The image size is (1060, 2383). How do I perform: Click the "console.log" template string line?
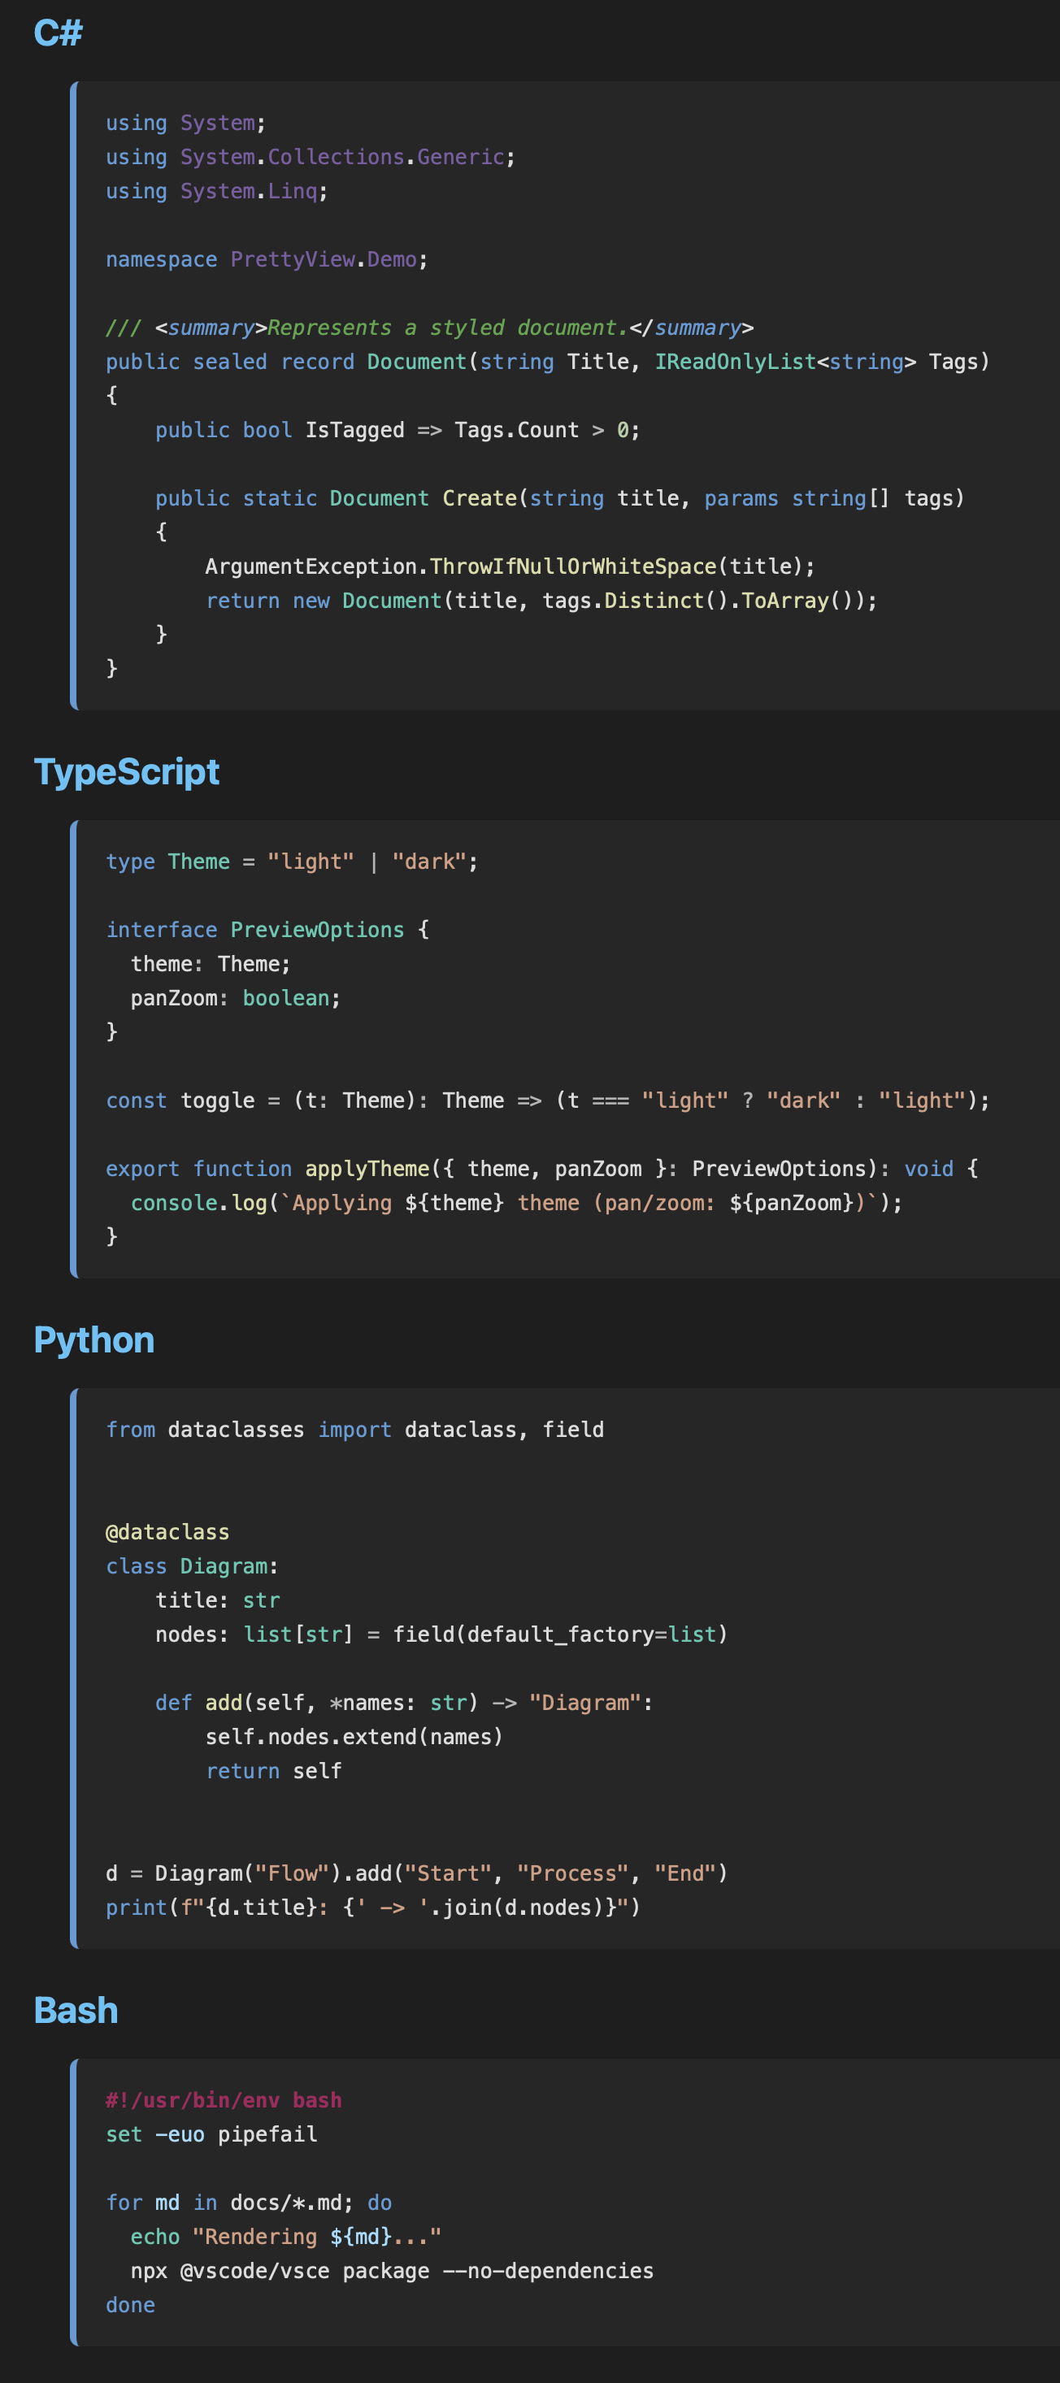516,1204
